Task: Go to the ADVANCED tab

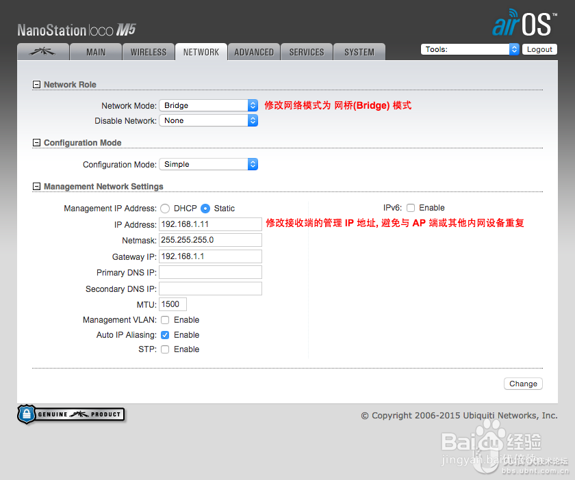Action: (254, 52)
